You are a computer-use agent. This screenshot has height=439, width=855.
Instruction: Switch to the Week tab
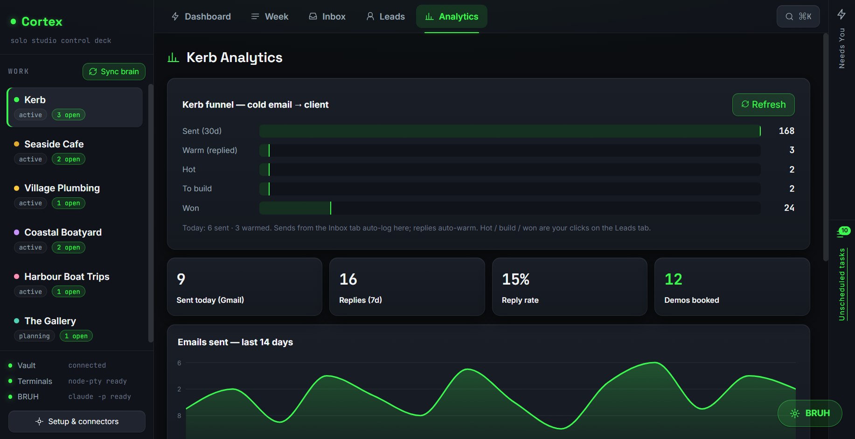270,16
